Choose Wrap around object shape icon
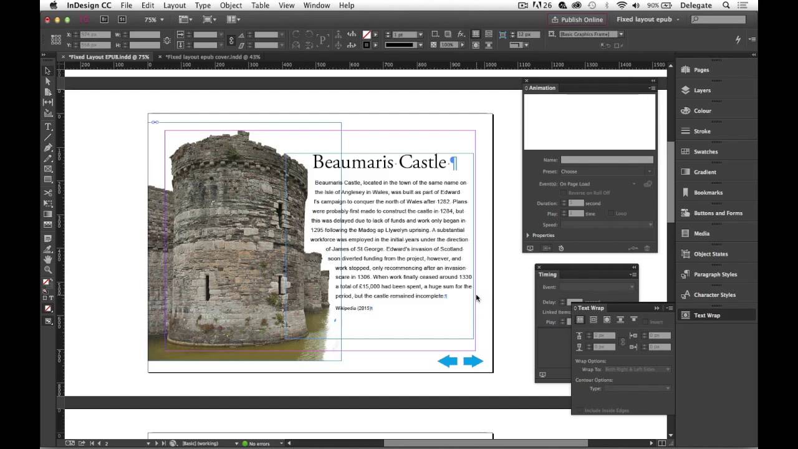 pos(607,320)
